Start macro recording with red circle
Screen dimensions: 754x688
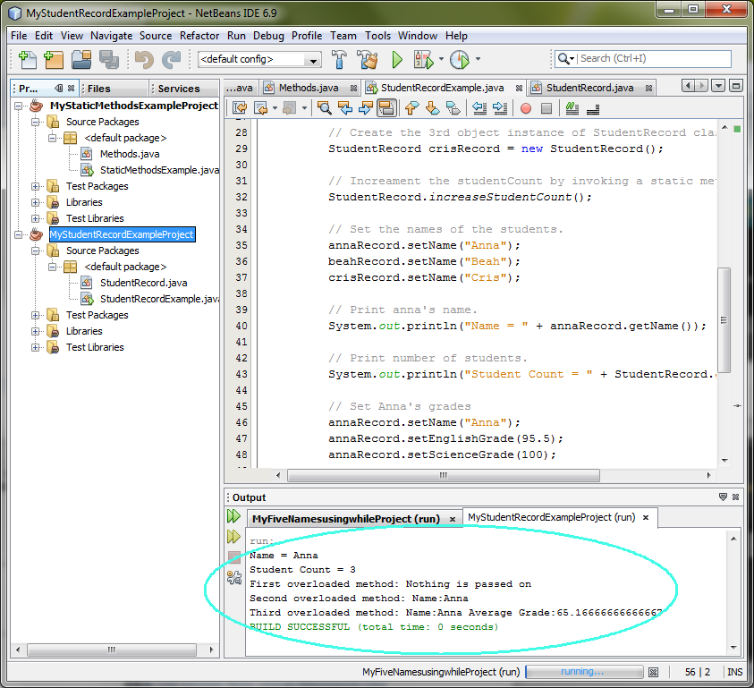point(526,108)
